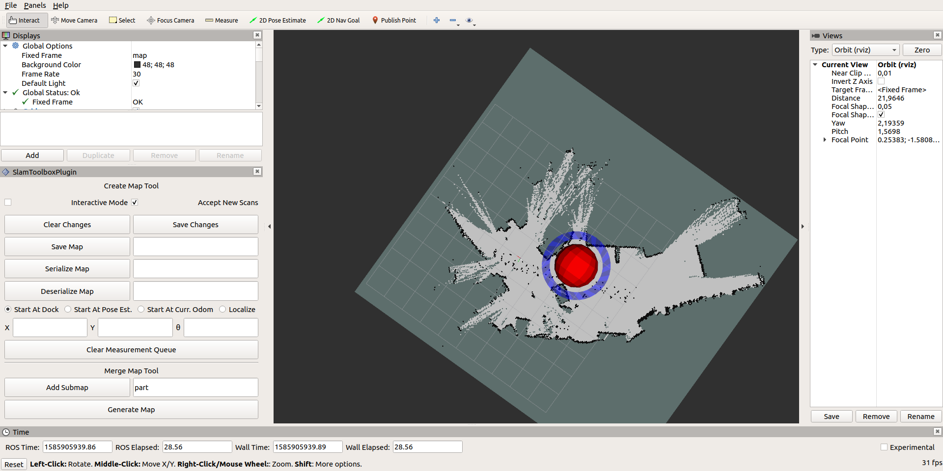Open the File menu
The height and width of the screenshot is (471, 943).
[11, 5]
